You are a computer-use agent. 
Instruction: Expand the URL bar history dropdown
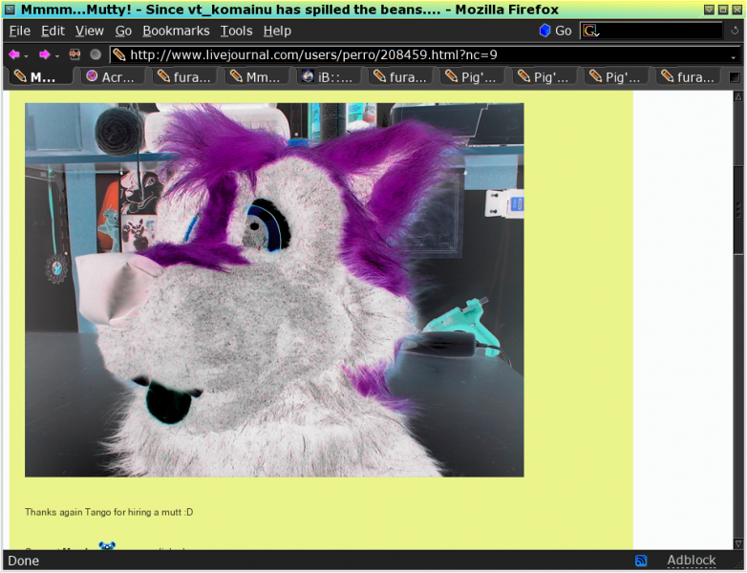[x=733, y=55]
